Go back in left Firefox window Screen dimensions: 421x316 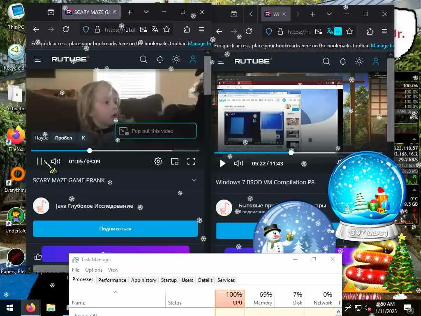click(36, 29)
